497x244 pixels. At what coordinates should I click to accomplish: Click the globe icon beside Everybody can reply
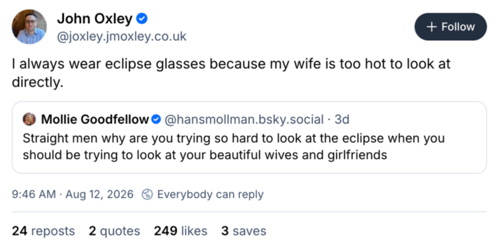point(147,194)
